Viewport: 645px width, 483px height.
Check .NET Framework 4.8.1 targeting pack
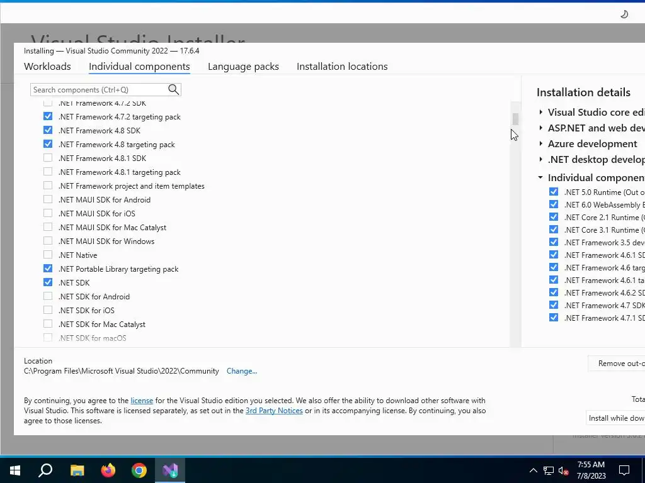coord(48,172)
